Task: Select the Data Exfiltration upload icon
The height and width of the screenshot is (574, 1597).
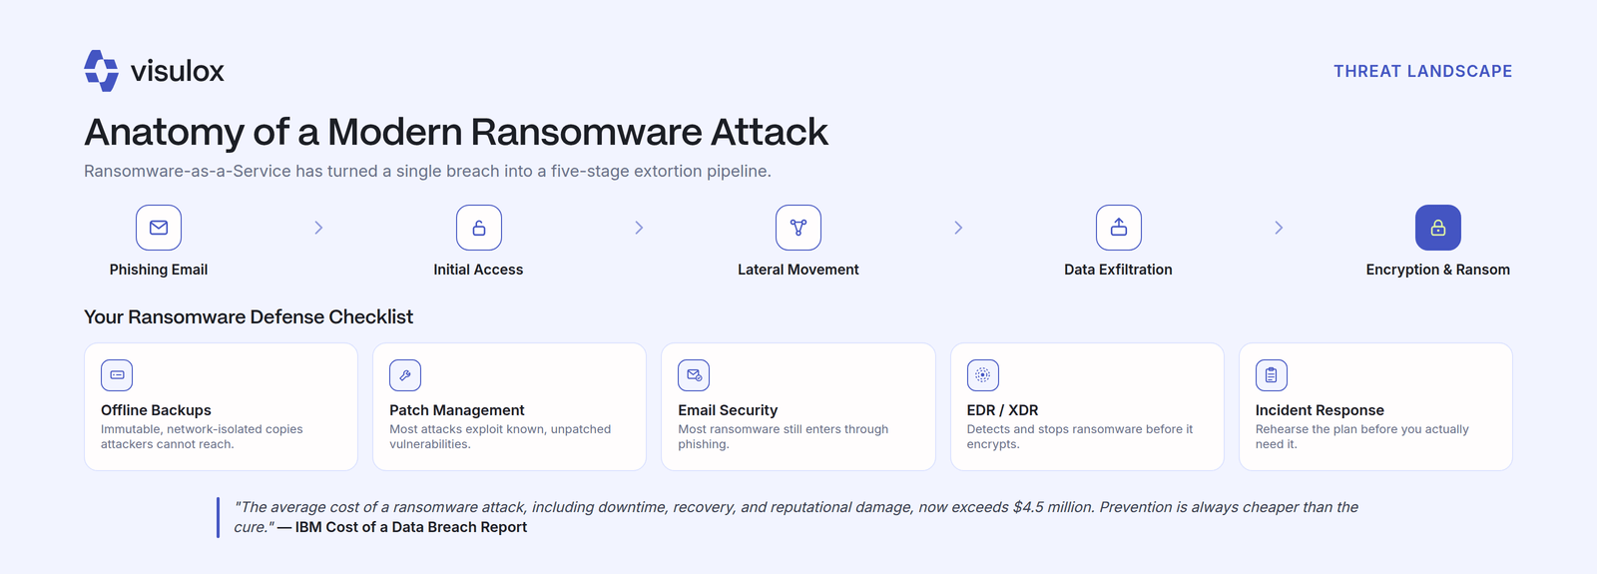Action: point(1119,228)
